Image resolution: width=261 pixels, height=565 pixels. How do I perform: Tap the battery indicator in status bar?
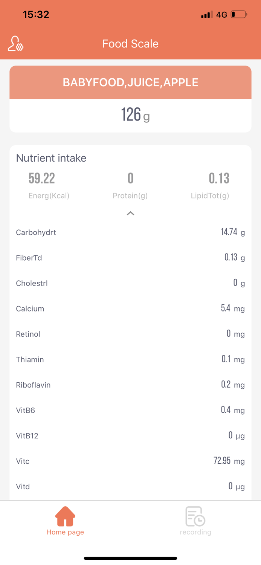click(239, 15)
